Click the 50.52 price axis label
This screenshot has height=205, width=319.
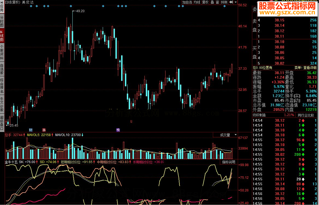click(x=243, y=5)
